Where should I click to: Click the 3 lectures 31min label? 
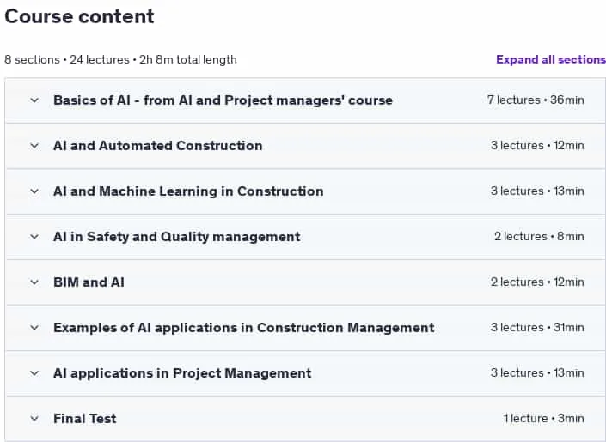pyautogui.click(x=537, y=327)
